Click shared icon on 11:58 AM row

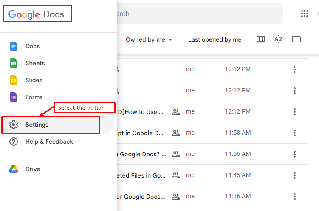pyautogui.click(x=176, y=133)
